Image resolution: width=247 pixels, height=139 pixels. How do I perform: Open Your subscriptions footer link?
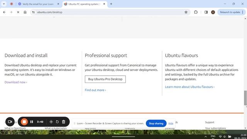(x=215, y=128)
